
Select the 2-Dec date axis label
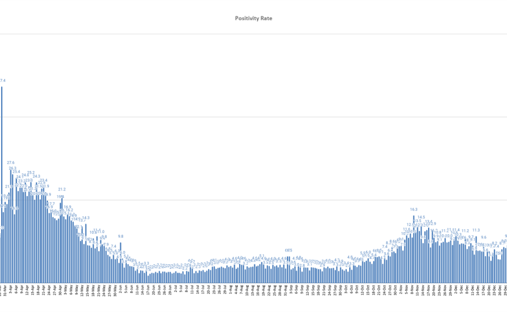(456, 290)
